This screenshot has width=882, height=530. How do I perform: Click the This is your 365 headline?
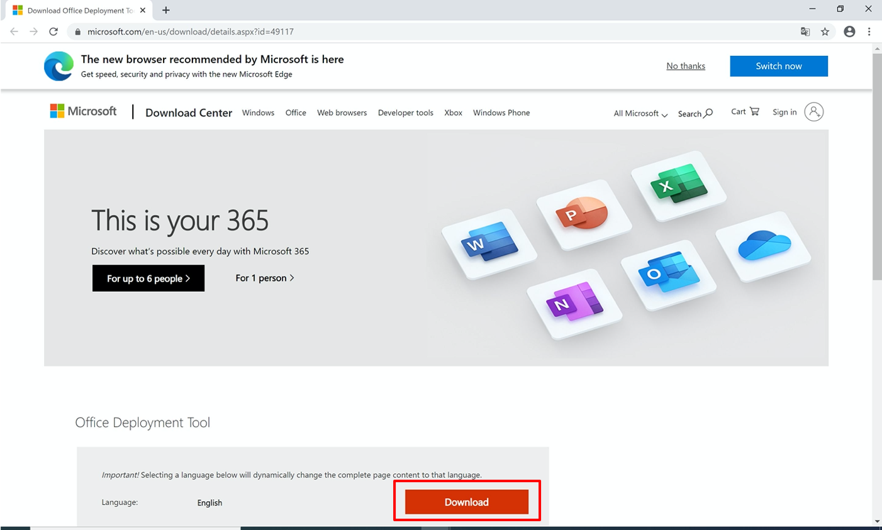[x=180, y=221]
